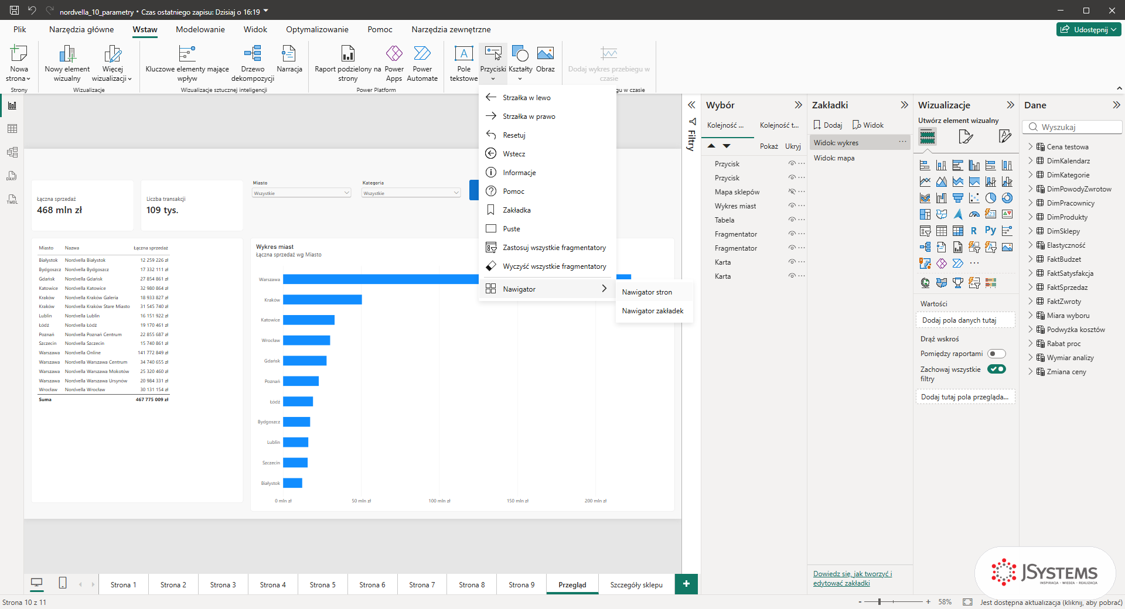The width and height of the screenshot is (1125, 609).
Task: Open model view in left sidebar
Action: click(12, 152)
